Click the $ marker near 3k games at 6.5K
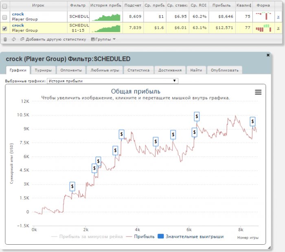This screenshot has width=285, height=252. tap(115, 150)
